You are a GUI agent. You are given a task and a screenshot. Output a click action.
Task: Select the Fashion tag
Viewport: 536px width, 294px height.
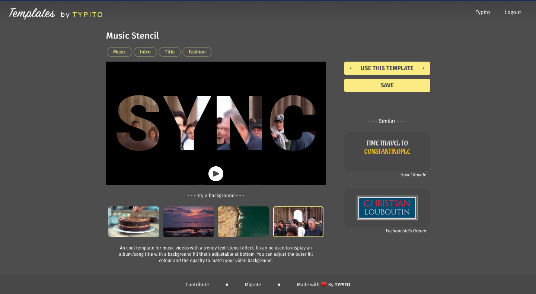pos(197,52)
